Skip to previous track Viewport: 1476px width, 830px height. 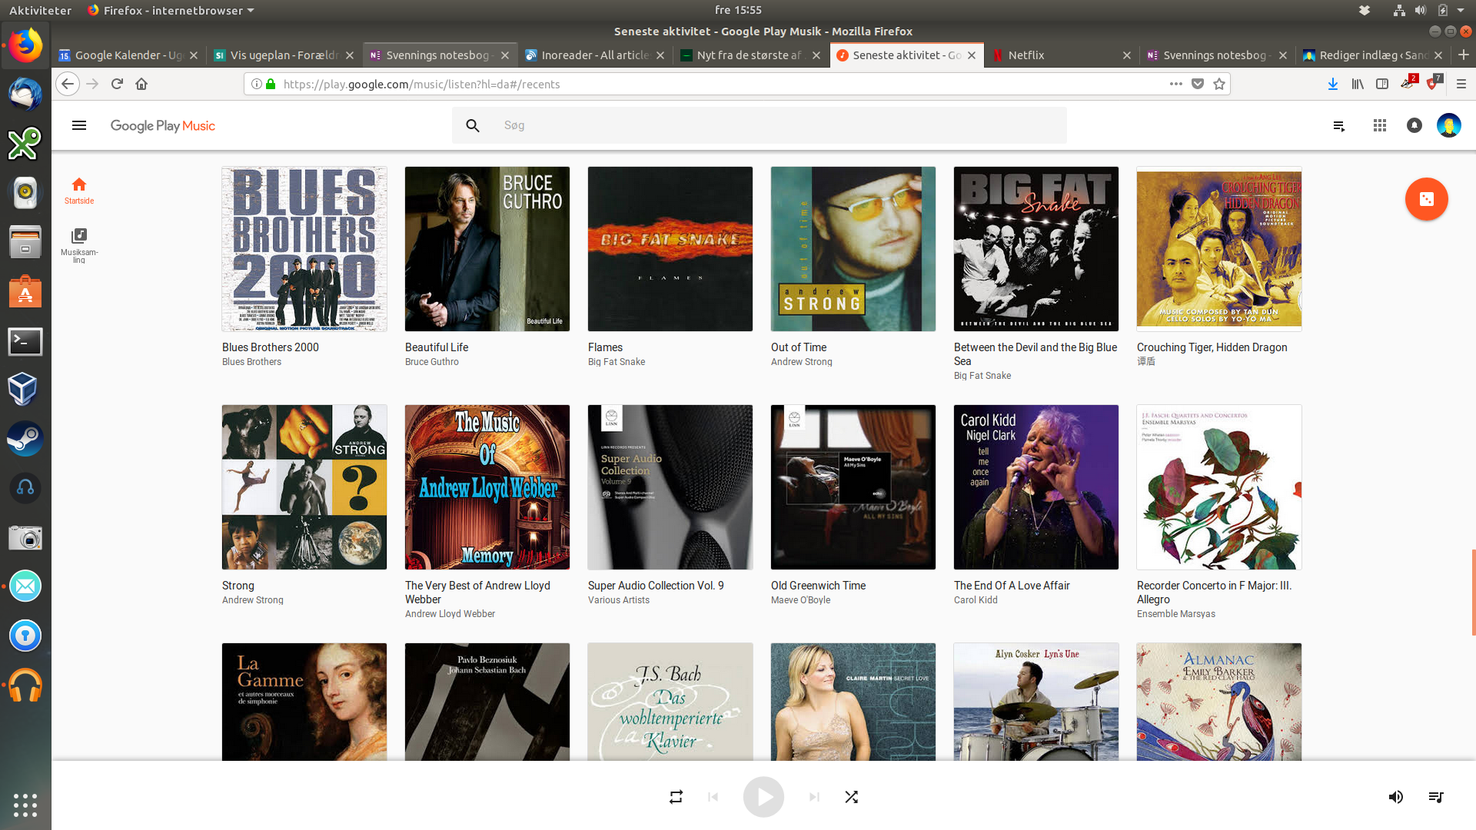click(x=713, y=797)
